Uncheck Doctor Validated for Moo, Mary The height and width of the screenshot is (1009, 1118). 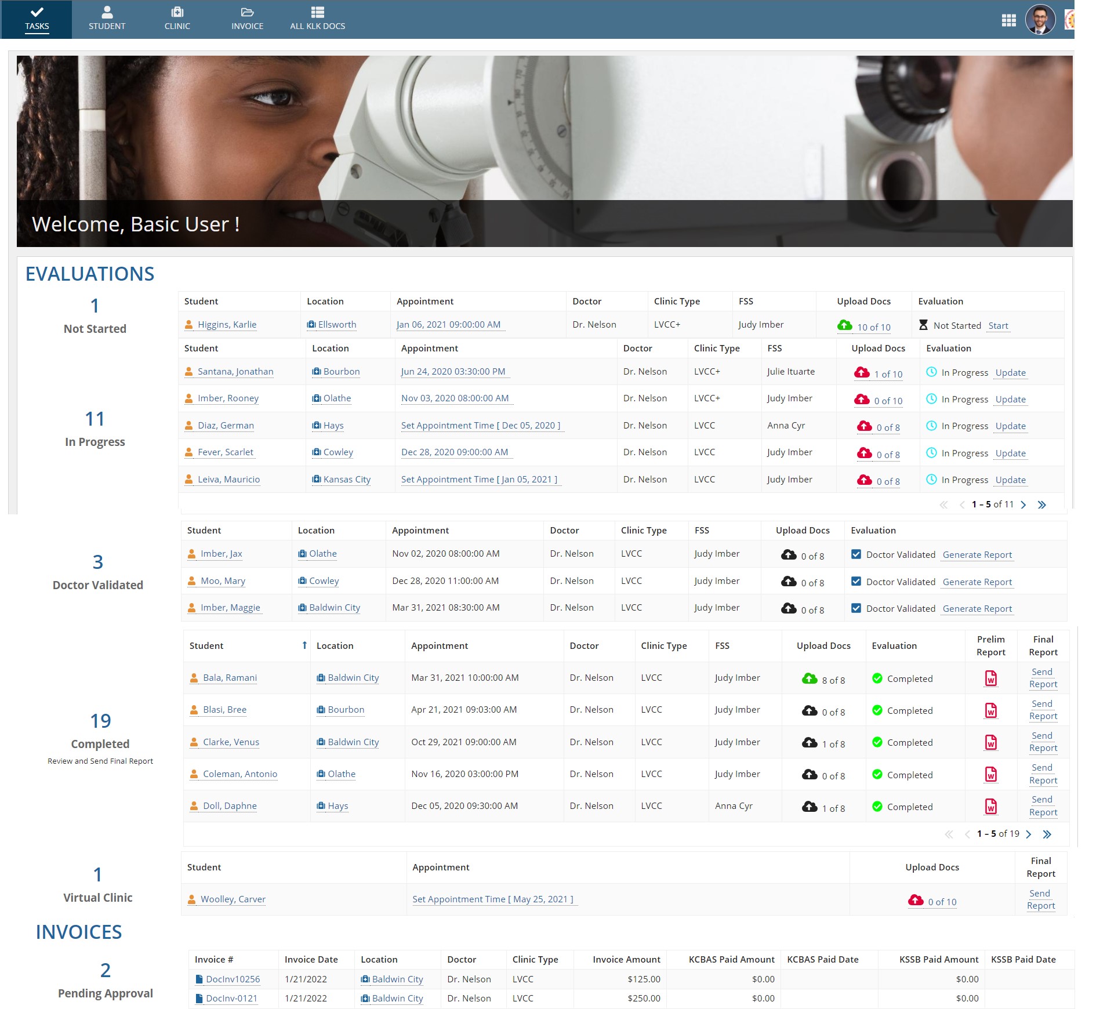tap(856, 581)
